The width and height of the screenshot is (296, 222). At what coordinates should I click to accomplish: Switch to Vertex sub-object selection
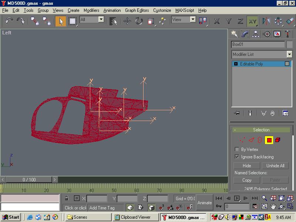242,140
